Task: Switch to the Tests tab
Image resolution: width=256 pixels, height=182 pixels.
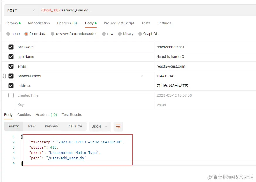Action: tap(146, 23)
